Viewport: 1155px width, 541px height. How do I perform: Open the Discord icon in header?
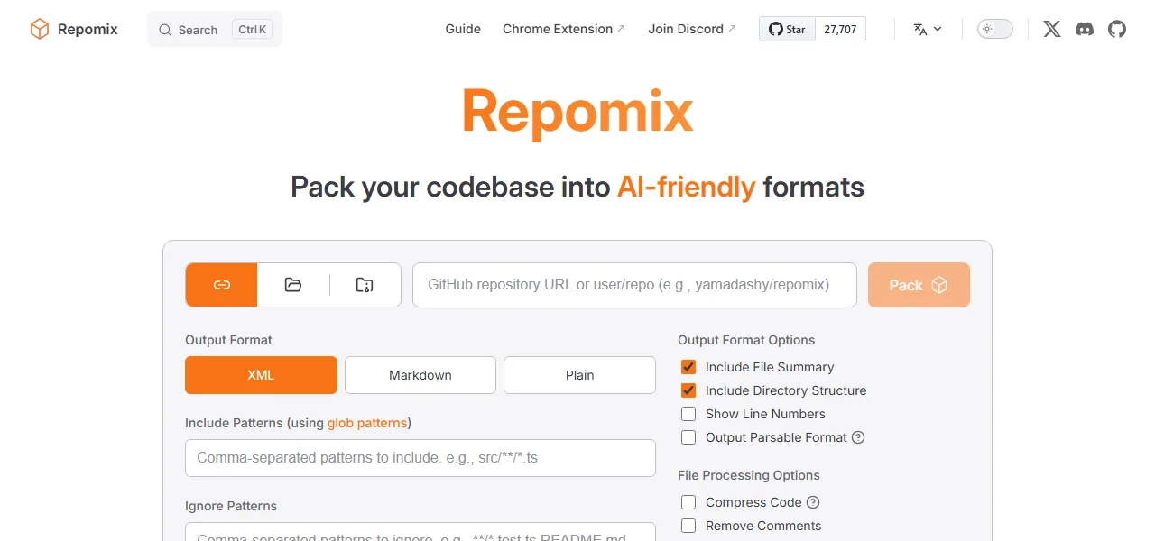click(1085, 29)
